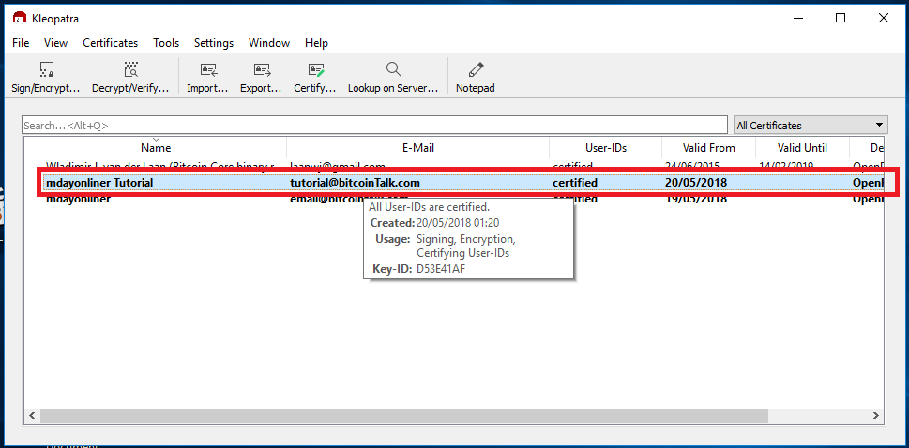Click the tutorial@bitcoinTalk.com email cell
The height and width of the screenshot is (448, 909).
(355, 183)
